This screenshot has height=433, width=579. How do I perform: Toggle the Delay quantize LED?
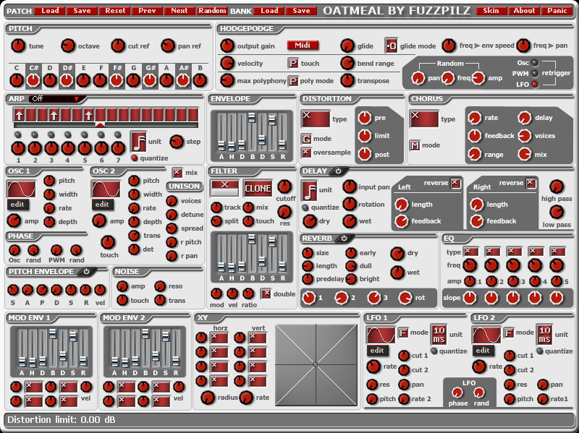pos(305,207)
